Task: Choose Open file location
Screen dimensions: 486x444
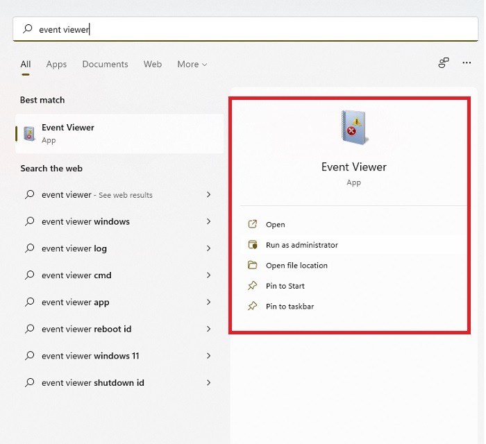Action: [x=353, y=265]
